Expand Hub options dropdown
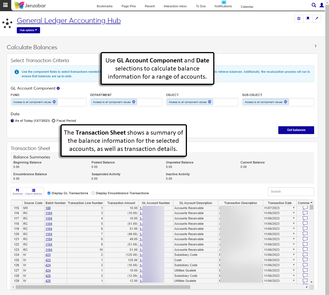The width and height of the screenshot is (329, 295). point(28,30)
